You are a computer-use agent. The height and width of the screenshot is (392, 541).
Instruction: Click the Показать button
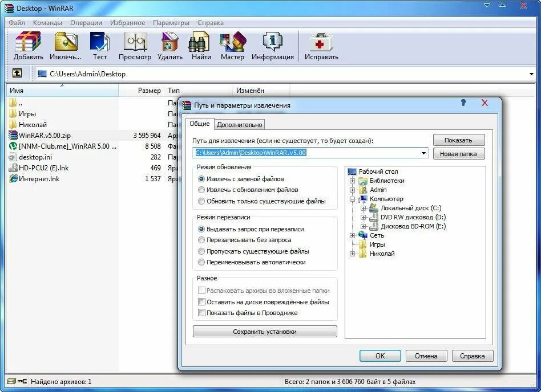459,140
